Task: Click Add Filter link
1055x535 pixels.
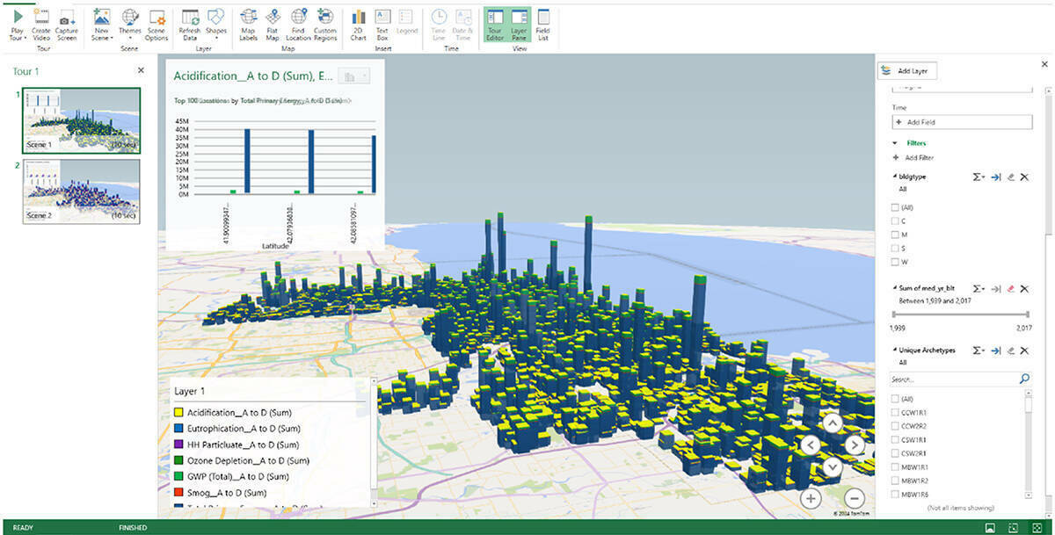Action: pyautogui.click(x=917, y=157)
